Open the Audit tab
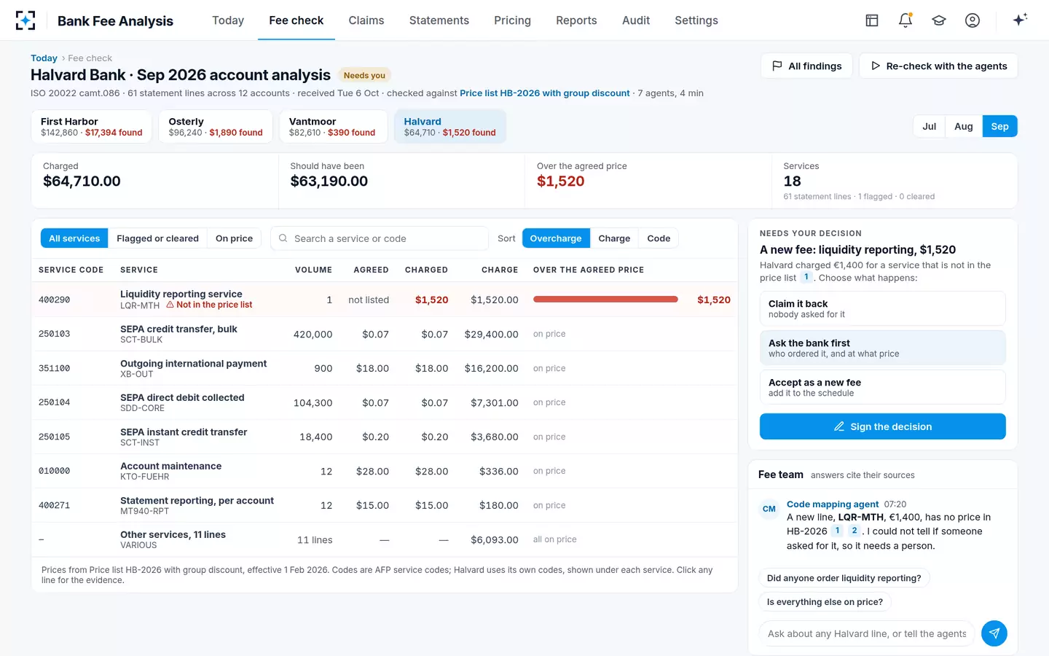1049x656 pixels. (636, 20)
